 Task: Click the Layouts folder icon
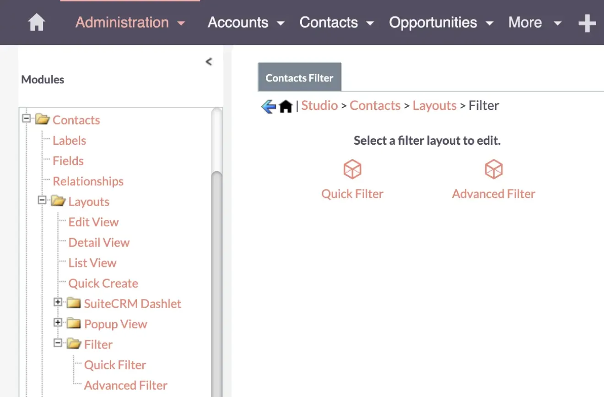[59, 201]
